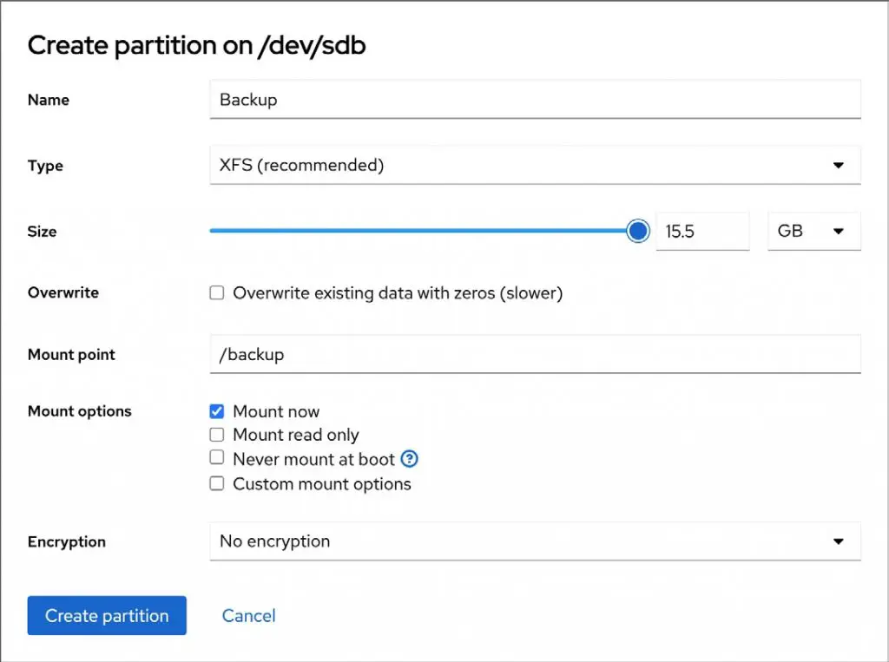This screenshot has width=889, height=662.
Task: Click the Create partition button
Action: pos(107,616)
